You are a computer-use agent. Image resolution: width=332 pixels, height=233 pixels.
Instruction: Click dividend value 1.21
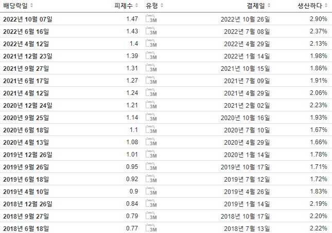132,105
